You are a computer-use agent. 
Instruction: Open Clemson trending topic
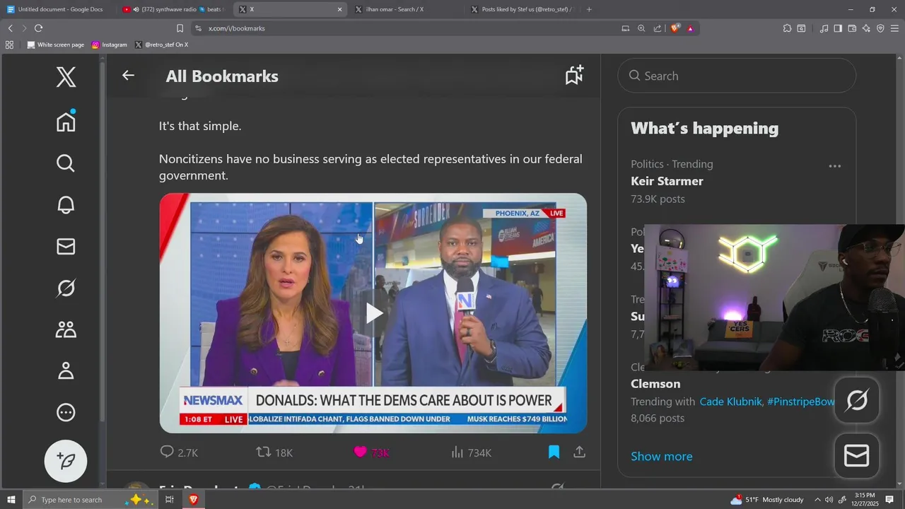[655, 384]
